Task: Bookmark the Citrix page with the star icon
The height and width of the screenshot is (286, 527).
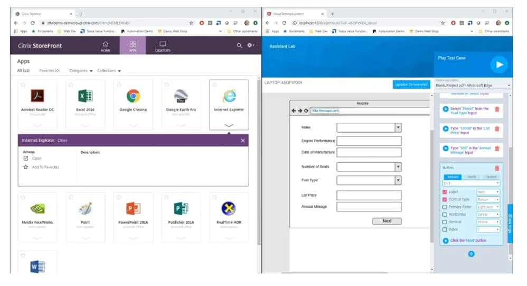Action: [191, 23]
